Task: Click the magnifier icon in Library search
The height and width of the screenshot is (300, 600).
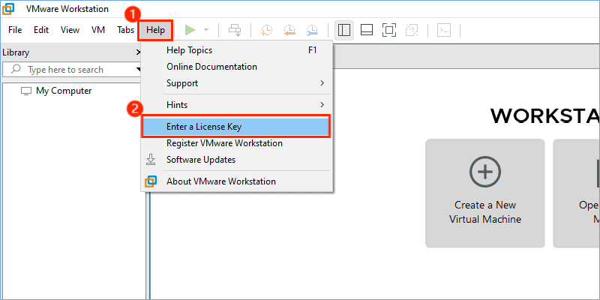Action: (16, 69)
